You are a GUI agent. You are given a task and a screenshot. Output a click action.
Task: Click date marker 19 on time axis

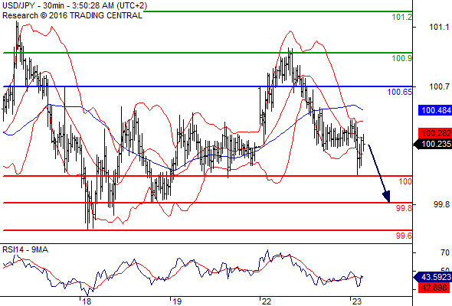click(177, 301)
